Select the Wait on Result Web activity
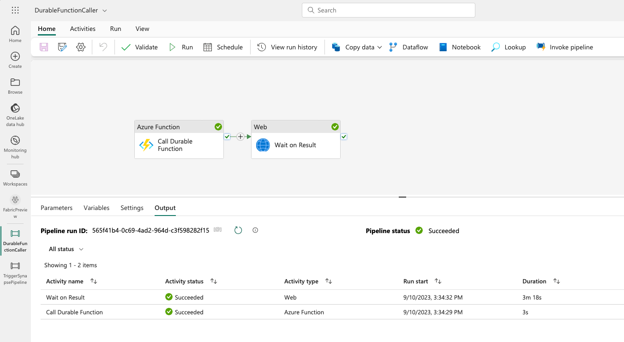 296,139
